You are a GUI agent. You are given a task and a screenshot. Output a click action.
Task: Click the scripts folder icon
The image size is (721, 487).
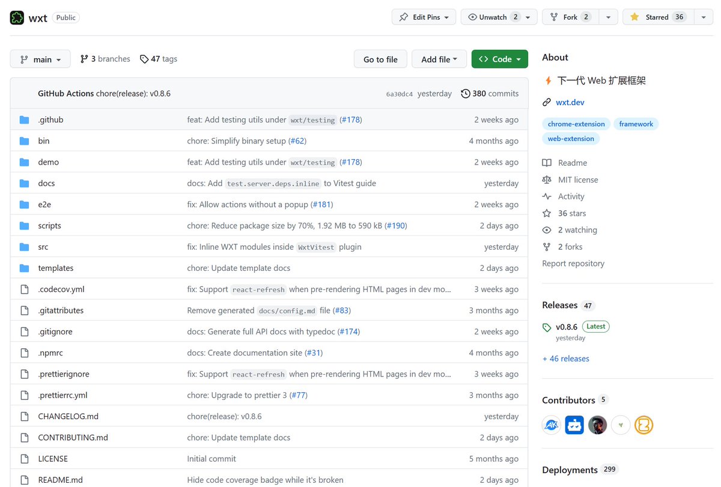pos(24,226)
